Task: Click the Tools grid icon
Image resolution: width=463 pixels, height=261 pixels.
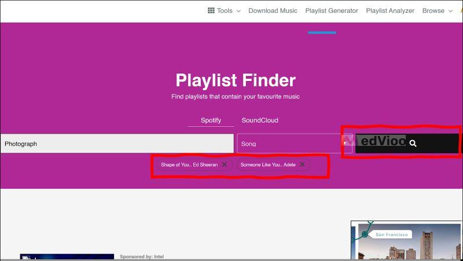Action: [x=211, y=10]
